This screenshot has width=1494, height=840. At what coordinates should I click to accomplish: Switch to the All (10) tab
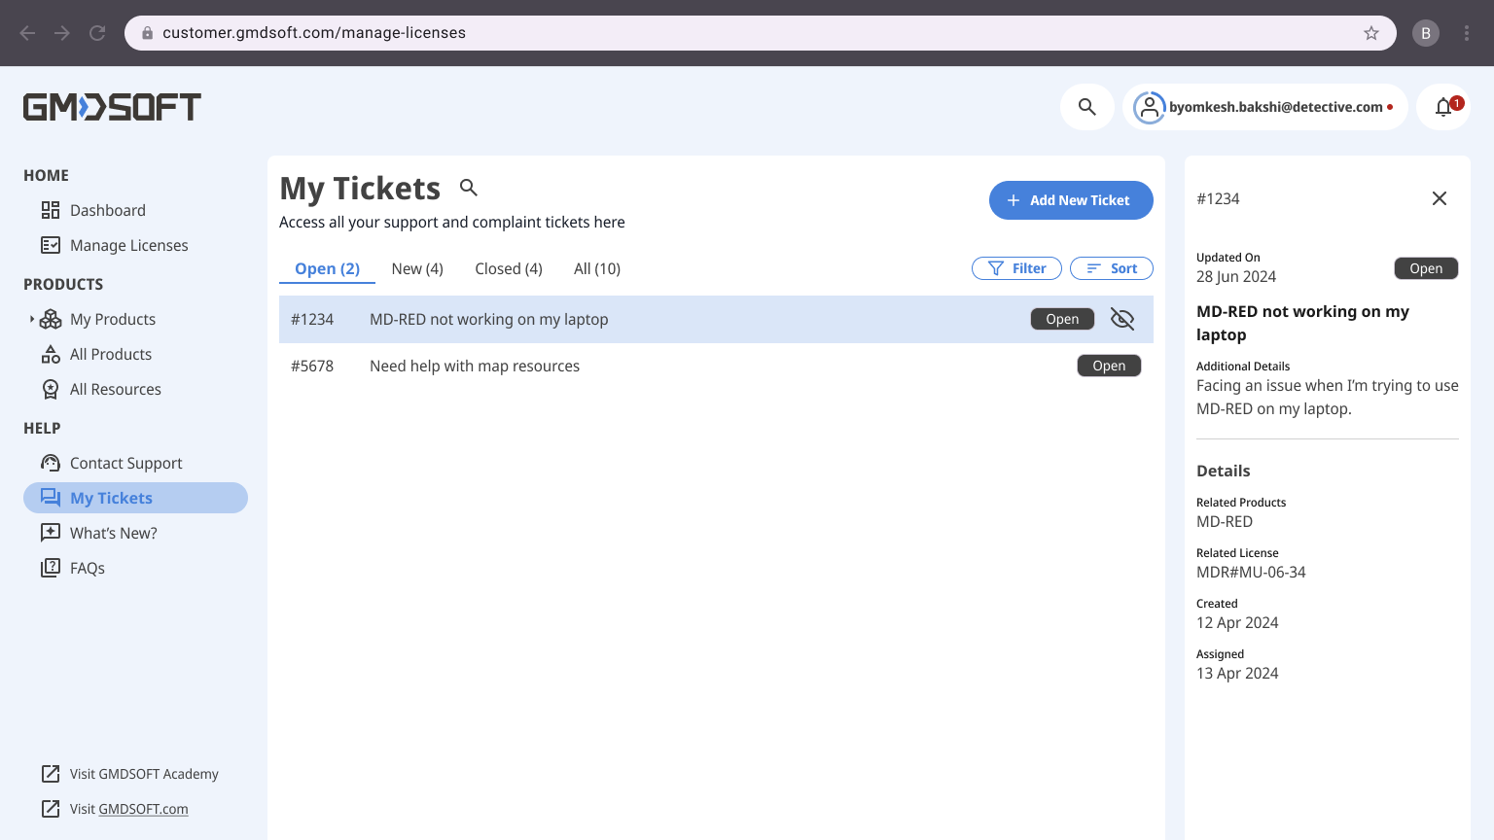click(597, 268)
